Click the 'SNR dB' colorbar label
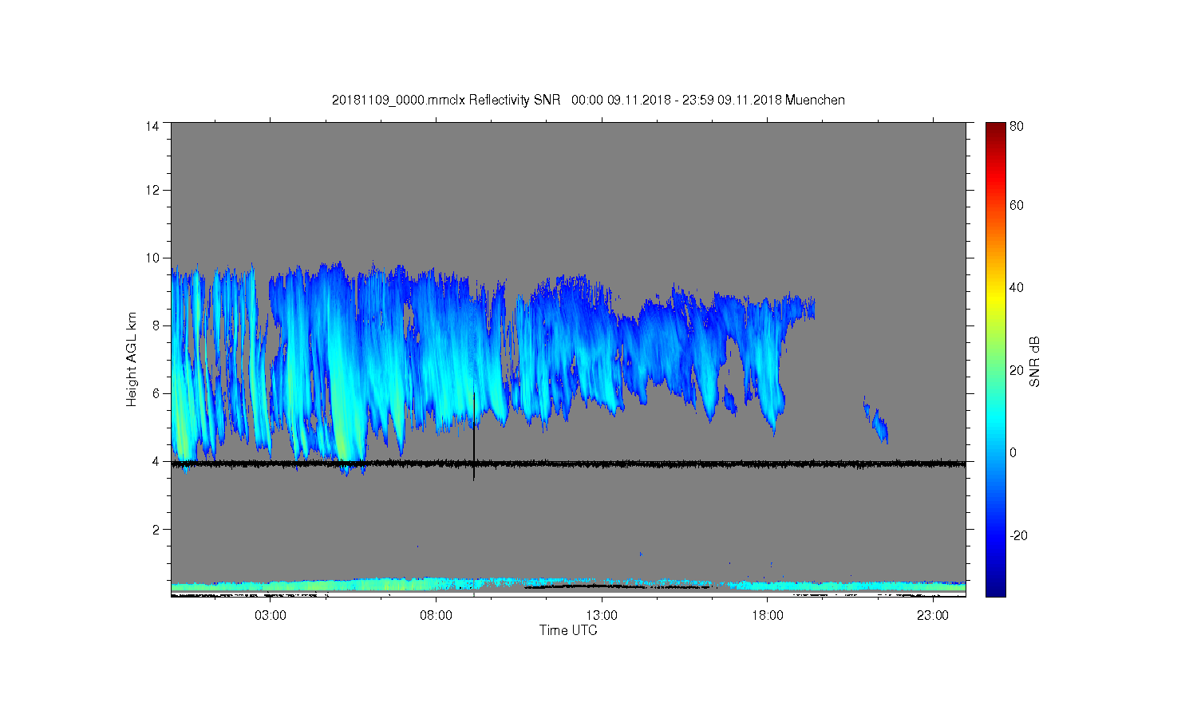This screenshot has height=718, width=1197. 1034,361
